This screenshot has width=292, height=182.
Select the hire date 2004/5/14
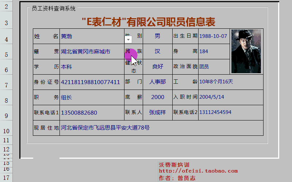coord(231,97)
